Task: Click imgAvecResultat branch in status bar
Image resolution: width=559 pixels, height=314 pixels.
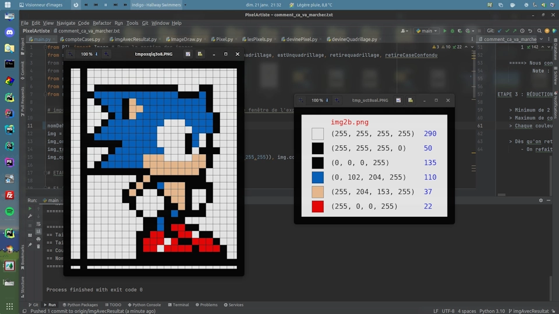Action: tap(528, 311)
